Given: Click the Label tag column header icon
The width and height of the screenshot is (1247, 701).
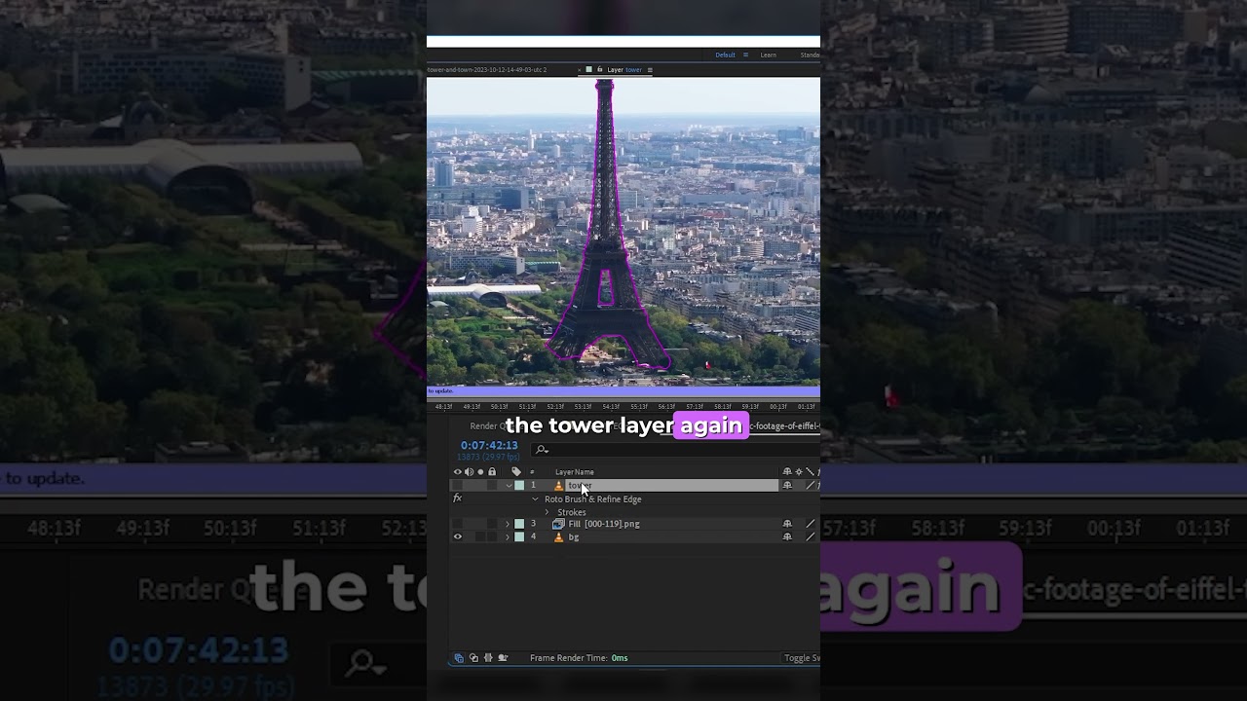Looking at the screenshot, I should pyautogui.click(x=516, y=472).
